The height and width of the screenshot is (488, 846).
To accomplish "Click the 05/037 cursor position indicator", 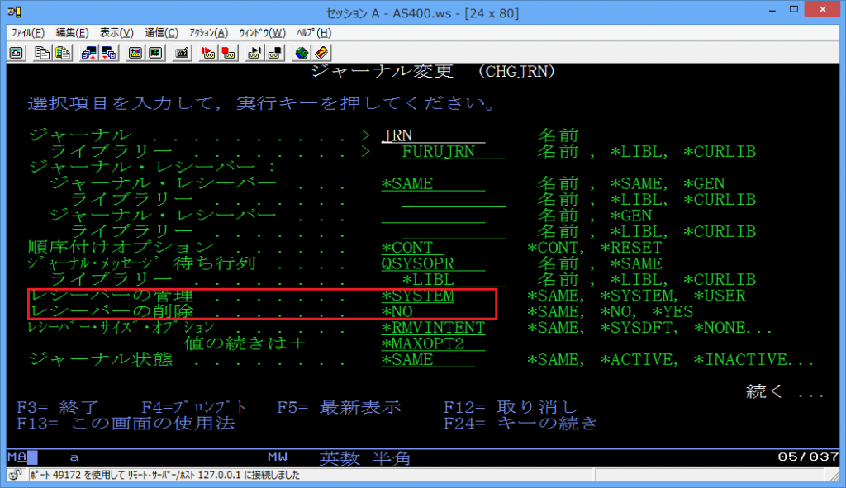I will coord(808,457).
